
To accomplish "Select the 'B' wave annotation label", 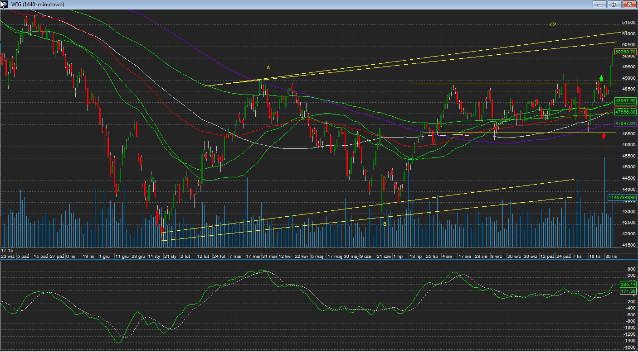I will coord(385,224).
